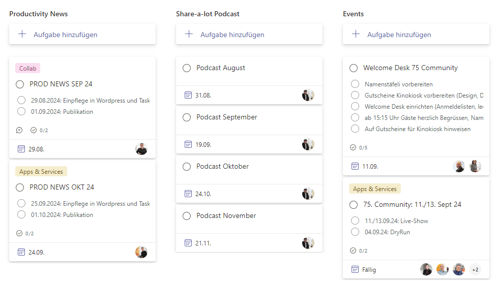Click plus icon in Events column
The width and height of the screenshot is (496, 281).
tap(356, 35)
